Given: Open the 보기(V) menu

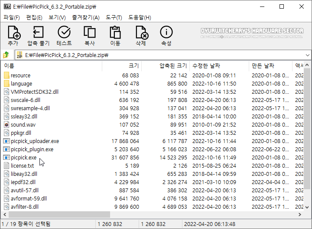Looking at the screenshot, I should 57,17.
